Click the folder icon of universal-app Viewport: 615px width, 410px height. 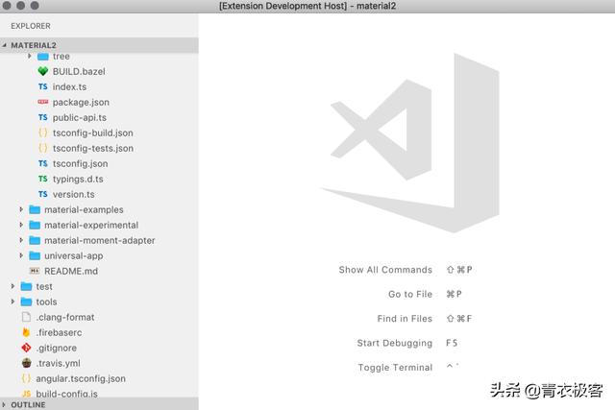(35, 255)
